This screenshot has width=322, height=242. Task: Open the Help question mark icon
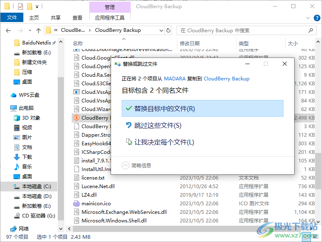(x=317, y=18)
